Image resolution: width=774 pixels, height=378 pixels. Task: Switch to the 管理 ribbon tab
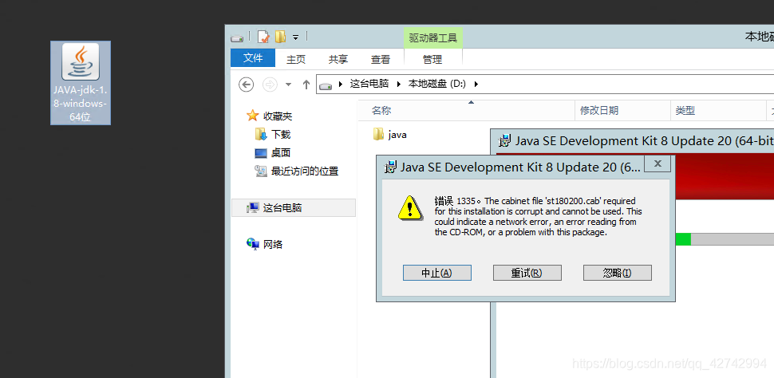[x=433, y=59]
